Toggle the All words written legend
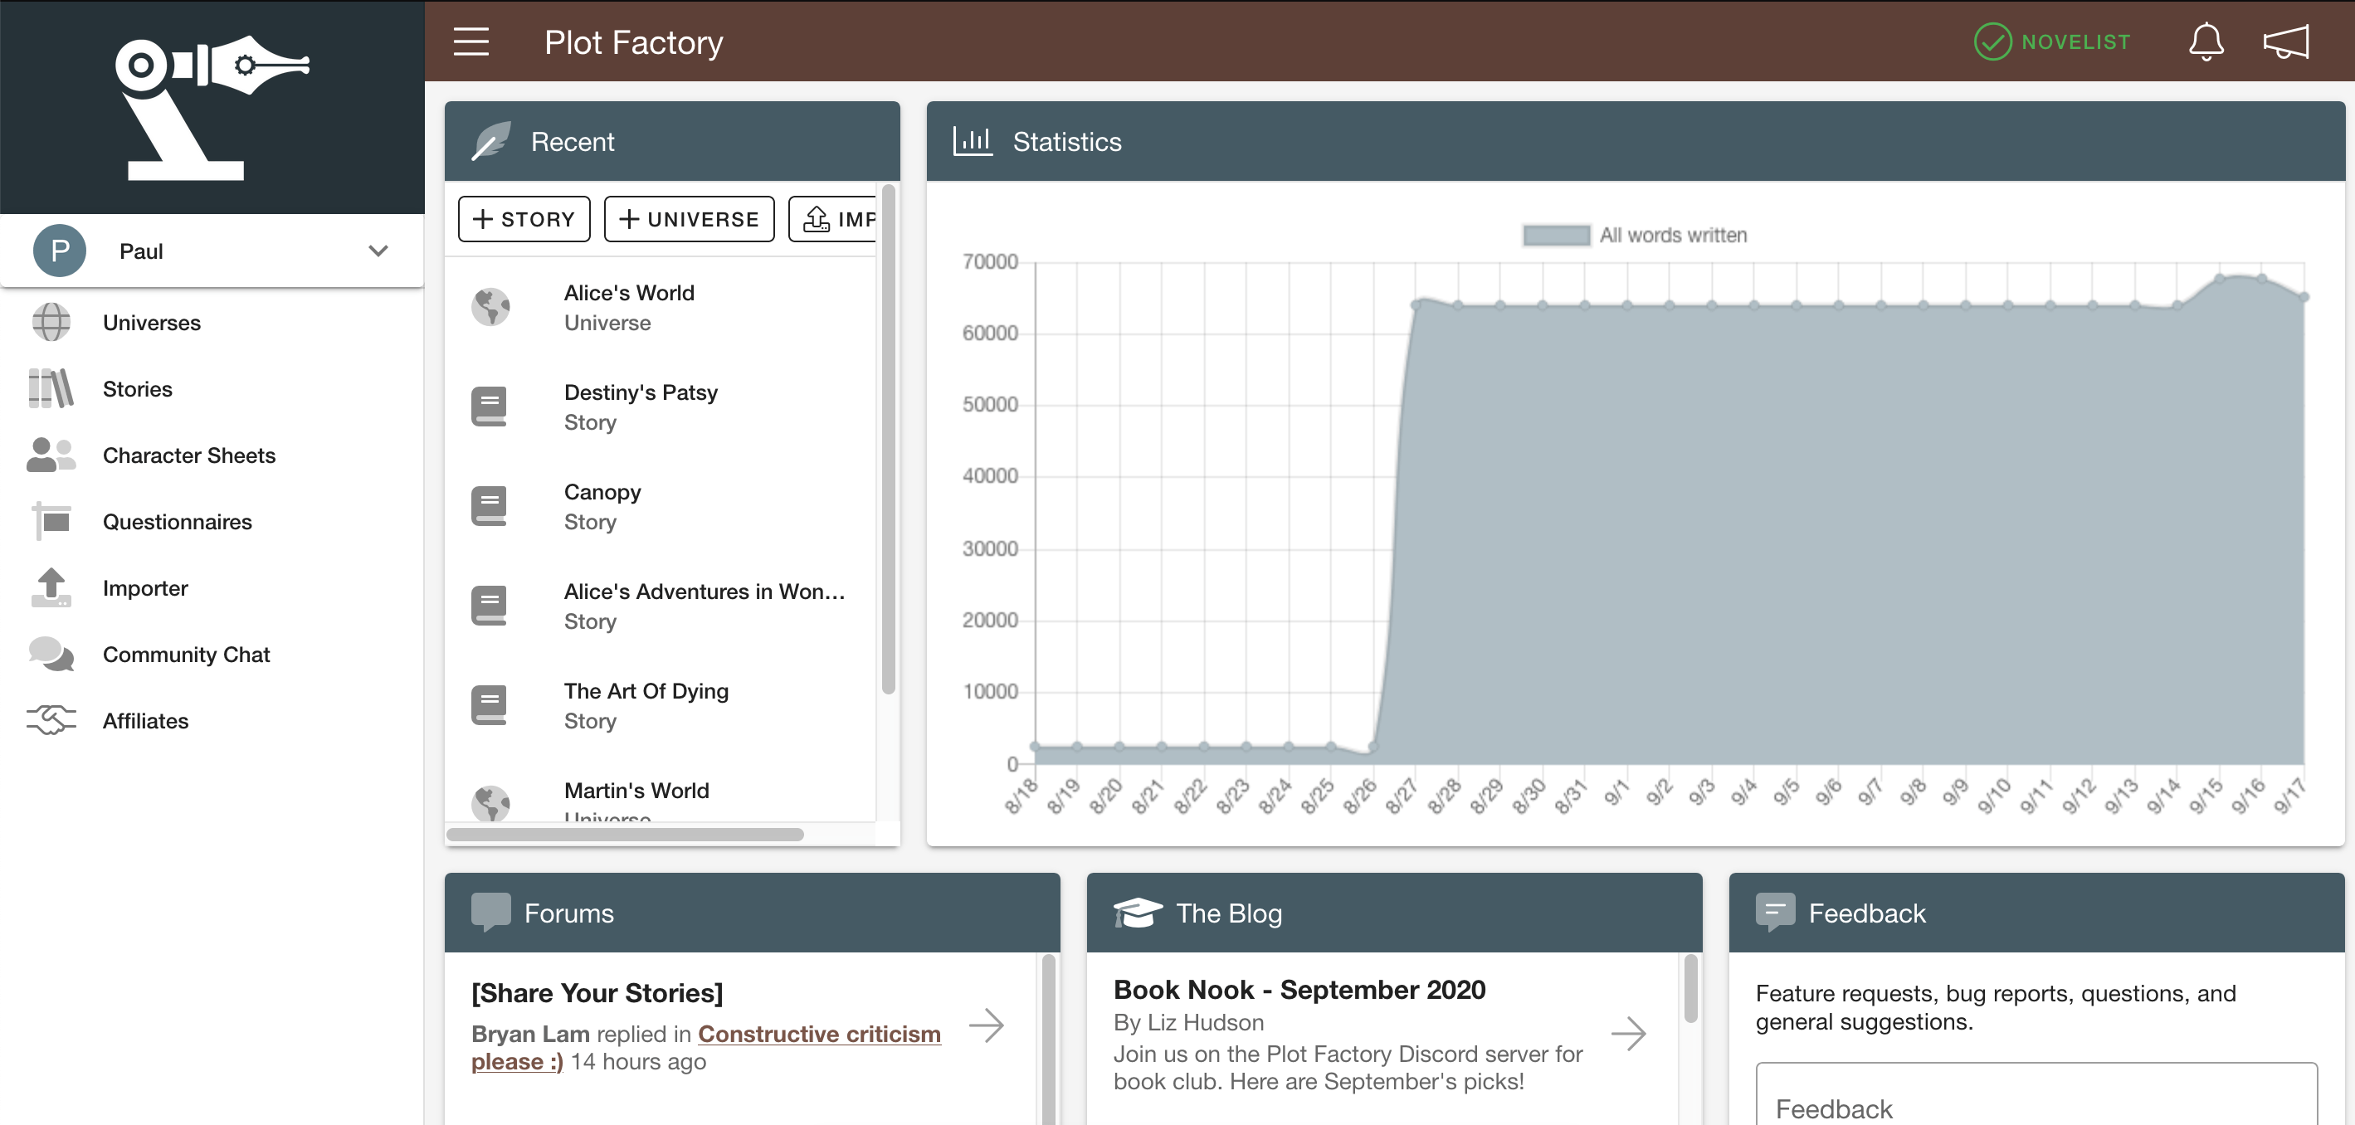Screen dimensions: 2355x1125 pos(1636,235)
